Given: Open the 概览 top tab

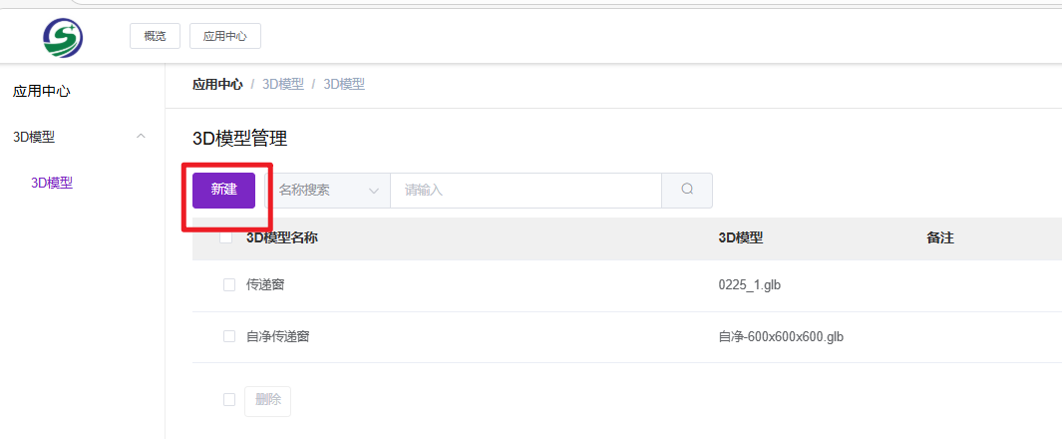Looking at the screenshot, I should click(x=155, y=37).
